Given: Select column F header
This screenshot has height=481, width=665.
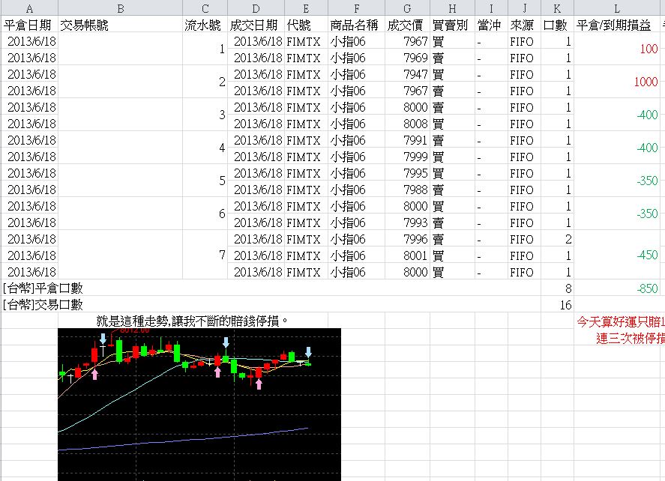Looking at the screenshot, I should click(x=357, y=8).
